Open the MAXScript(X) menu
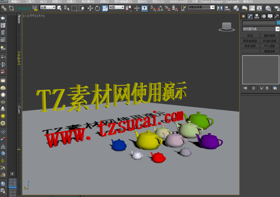The height and width of the screenshot is (197, 280). (x=179, y=1)
